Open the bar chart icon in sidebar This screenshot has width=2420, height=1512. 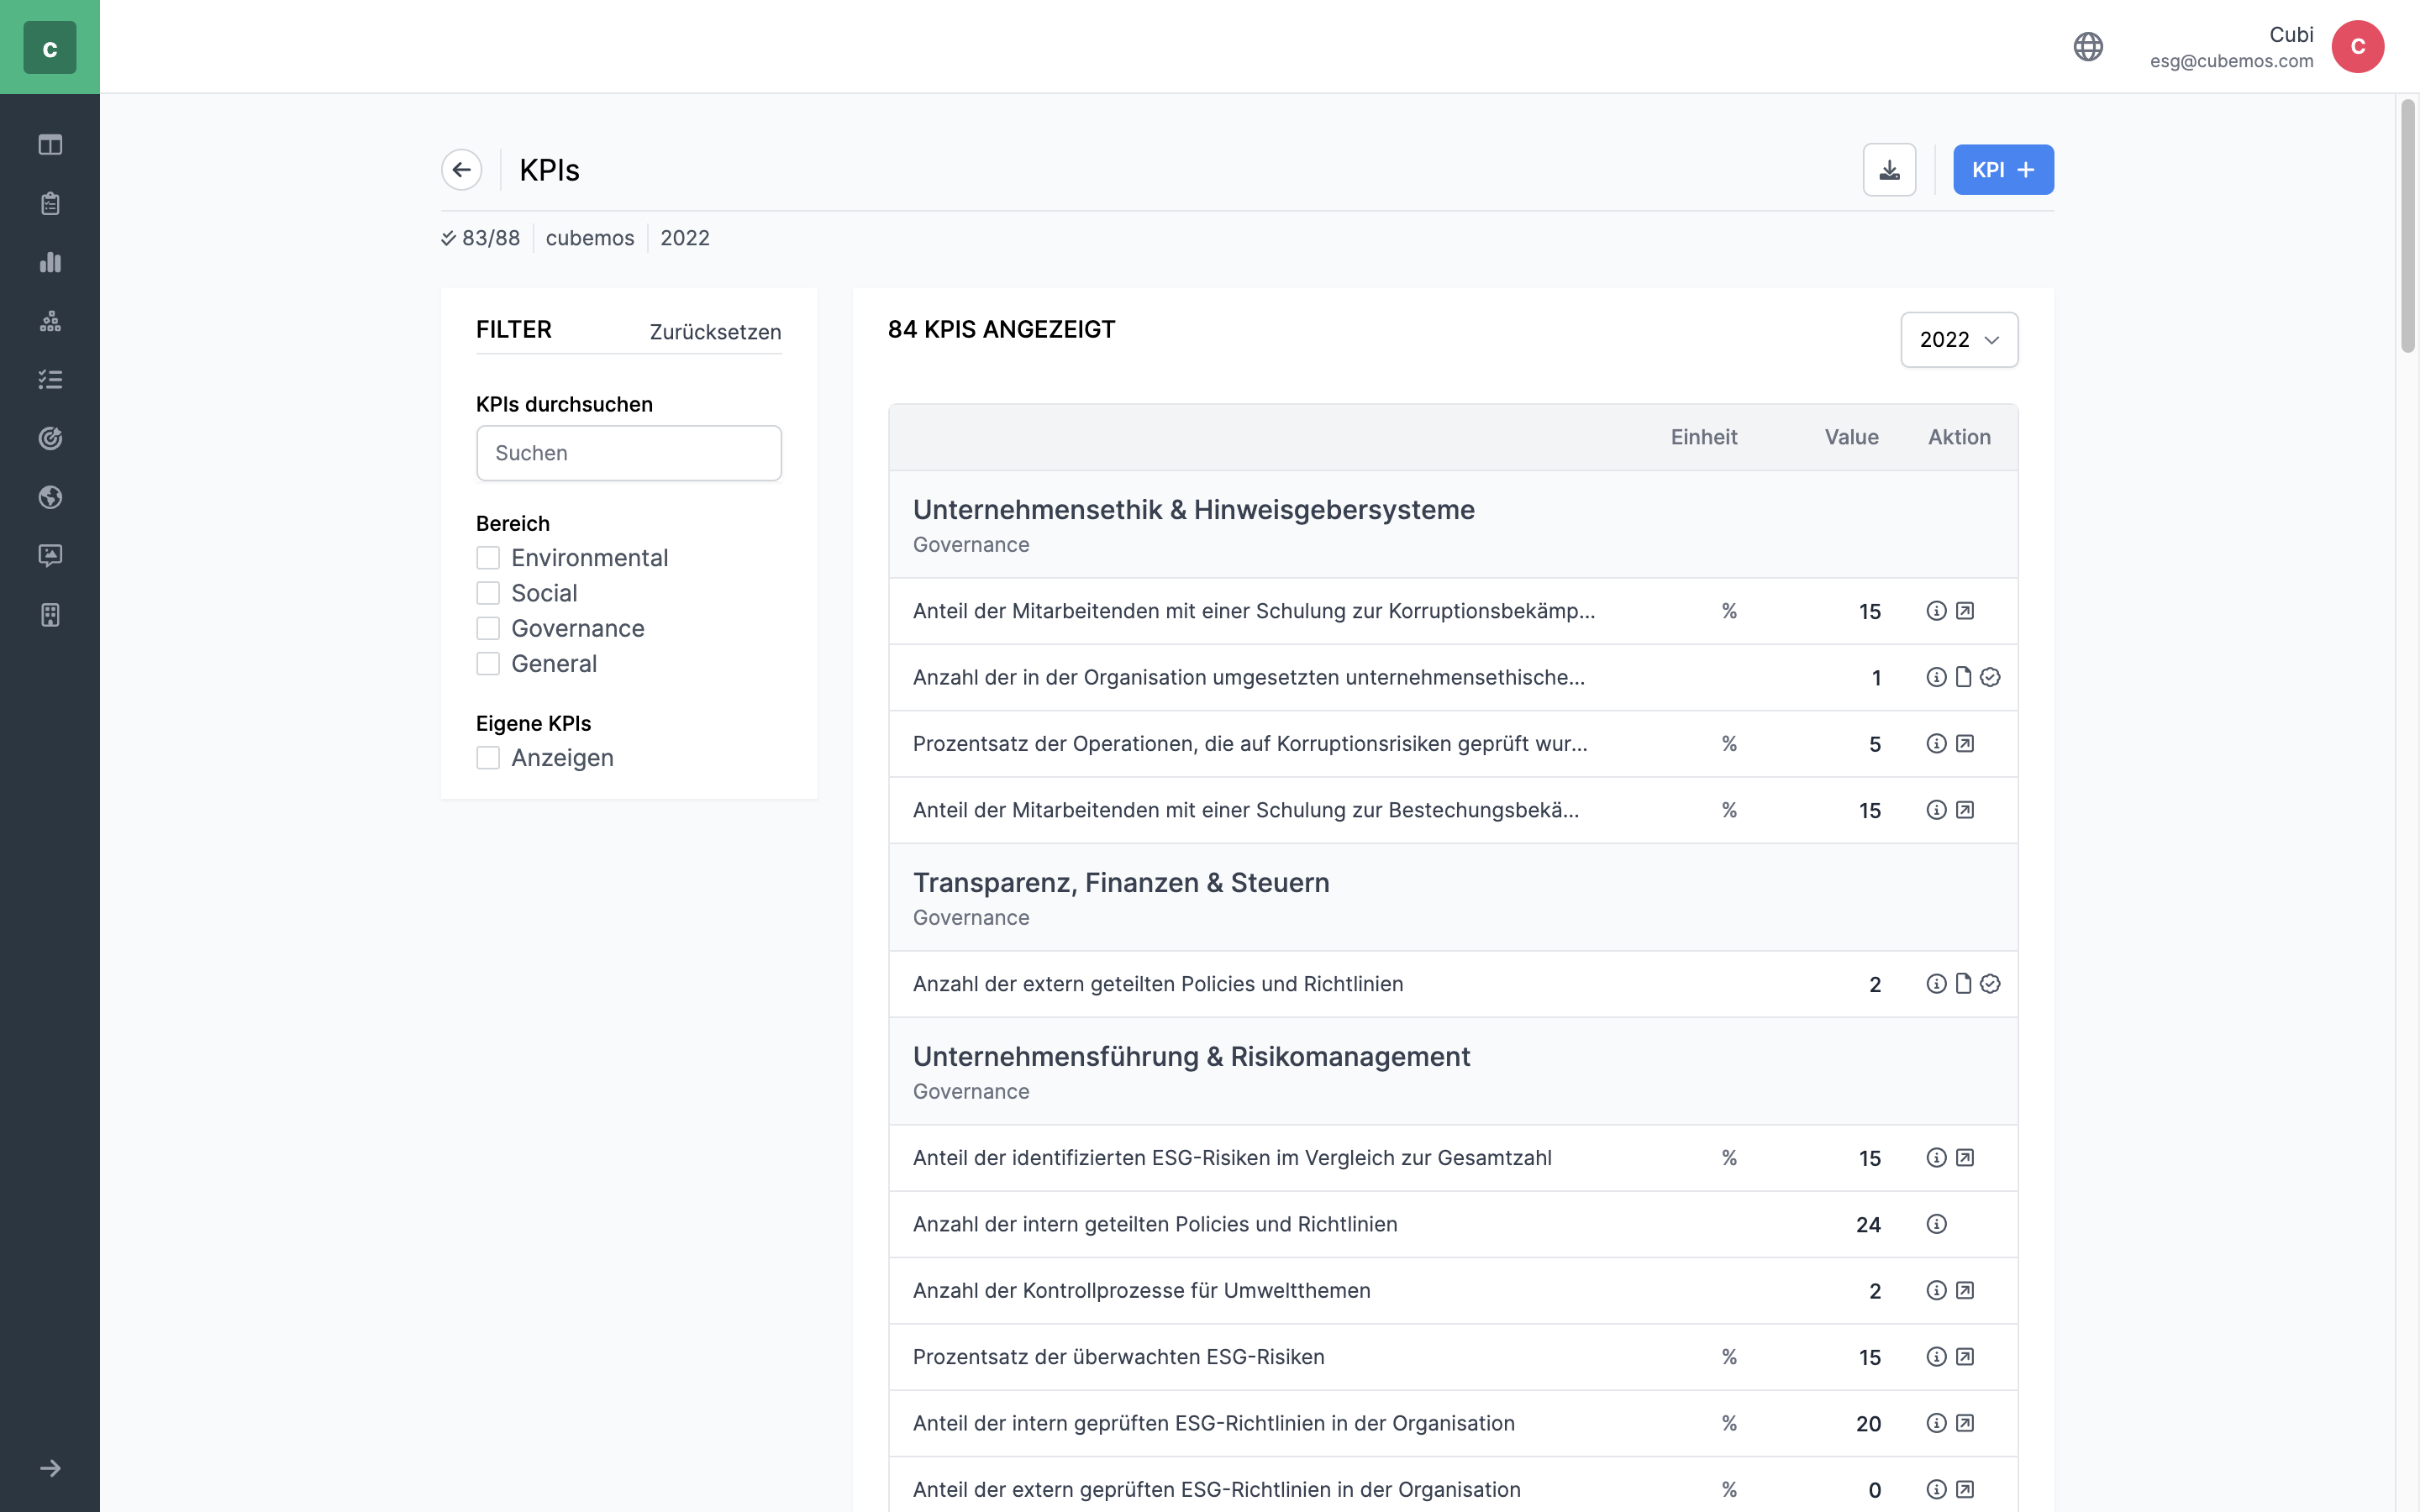coord(50,262)
